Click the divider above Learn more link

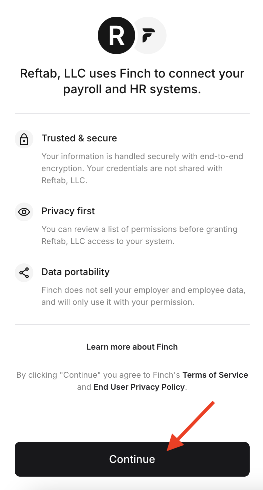(132, 324)
